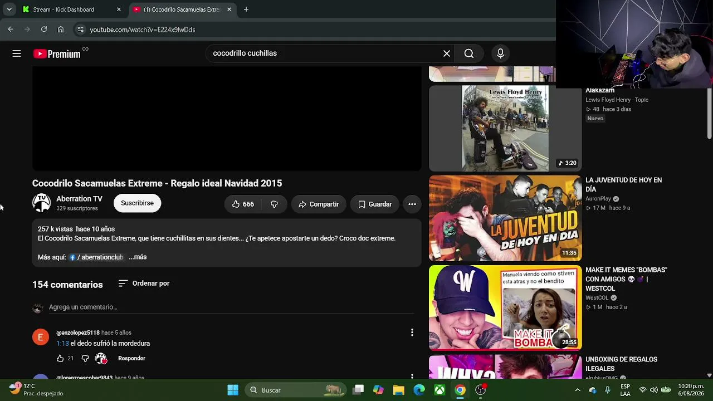Jump to the 1:13 timestamp link
Image resolution: width=713 pixels, height=401 pixels.
(62, 344)
